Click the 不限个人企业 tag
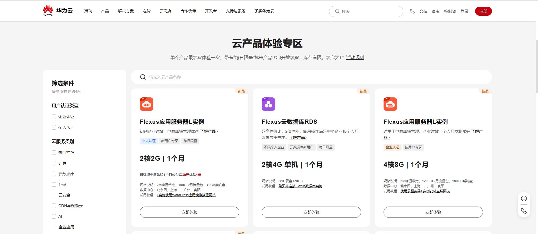The width and height of the screenshot is (538, 234). coord(274,147)
